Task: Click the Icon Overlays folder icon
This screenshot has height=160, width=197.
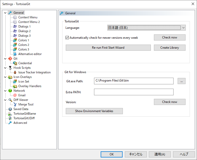Action: click(10, 77)
